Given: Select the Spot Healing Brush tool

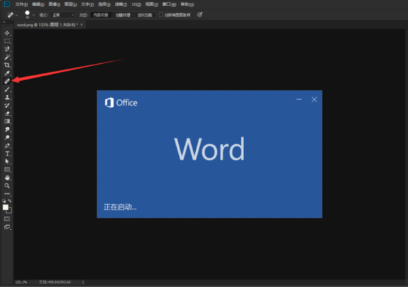Looking at the screenshot, I should tap(7, 81).
